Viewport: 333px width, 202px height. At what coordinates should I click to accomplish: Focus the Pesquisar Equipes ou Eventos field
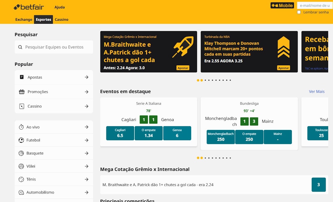click(54, 47)
